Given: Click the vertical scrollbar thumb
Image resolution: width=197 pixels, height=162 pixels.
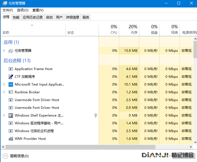Looking at the screenshot, I should 195,50.
